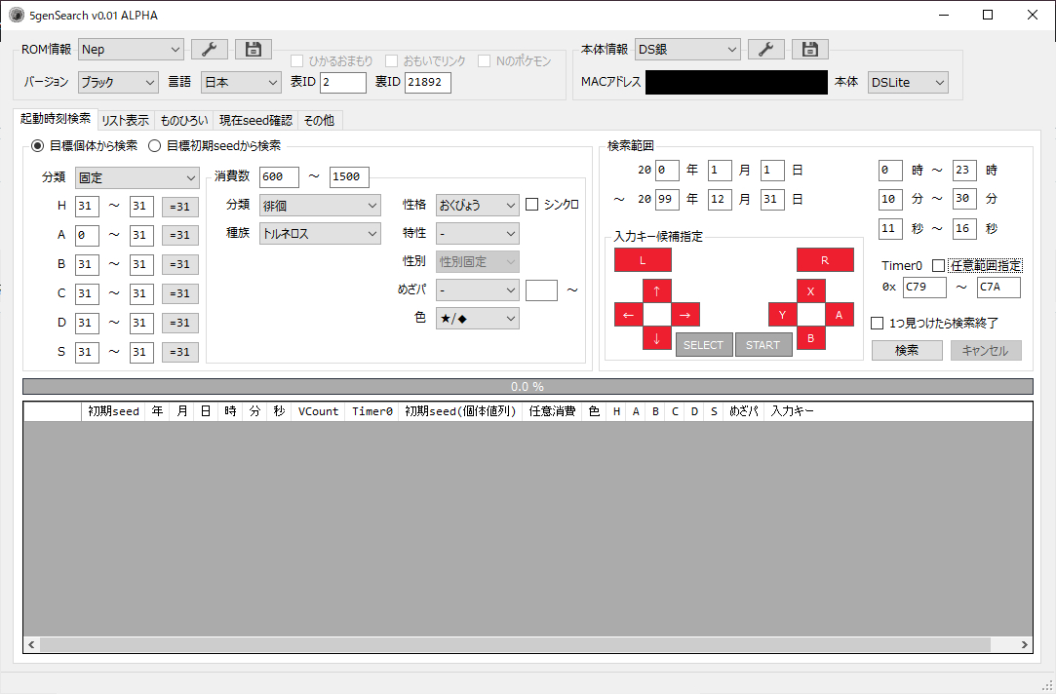This screenshot has height=694, width=1056.
Task: Click Timer0 lower field showing C79
Action: (x=924, y=287)
